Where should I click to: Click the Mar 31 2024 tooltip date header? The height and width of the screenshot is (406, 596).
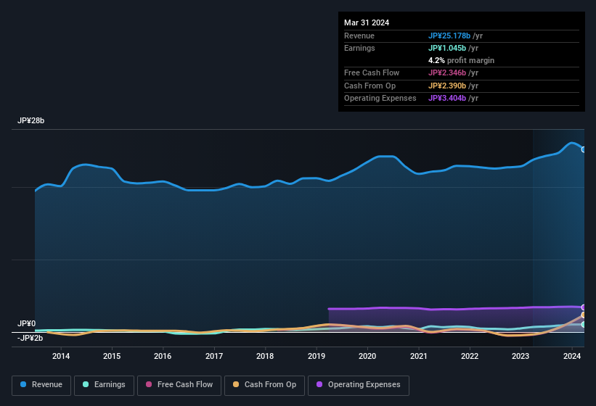tap(367, 22)
